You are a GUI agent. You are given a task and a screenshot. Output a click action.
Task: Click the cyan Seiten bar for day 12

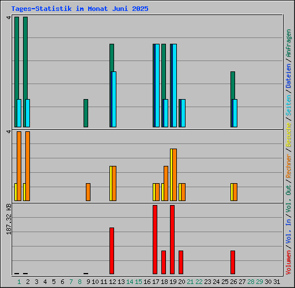click(114, 99)
